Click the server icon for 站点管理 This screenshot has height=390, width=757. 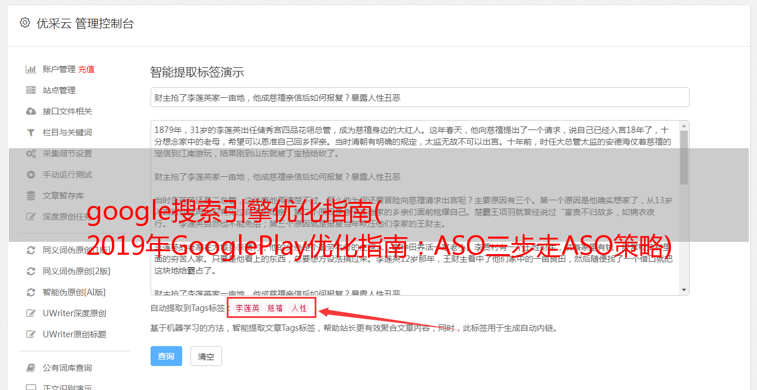pos(31,90)
